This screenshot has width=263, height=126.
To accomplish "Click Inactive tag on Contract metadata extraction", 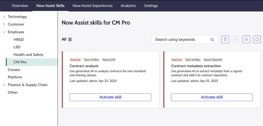I will pyautogui.click(x=177, y=60).
